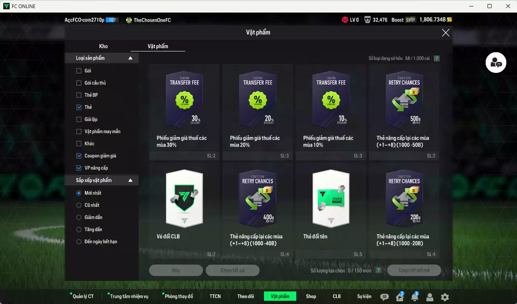Click help icon beside selection quantity
517x304 pixels.
pyautogui.click(x=378, y=270)
